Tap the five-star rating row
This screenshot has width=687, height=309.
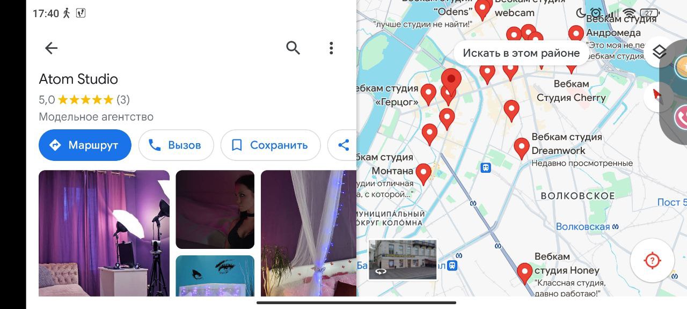(84, 100)
